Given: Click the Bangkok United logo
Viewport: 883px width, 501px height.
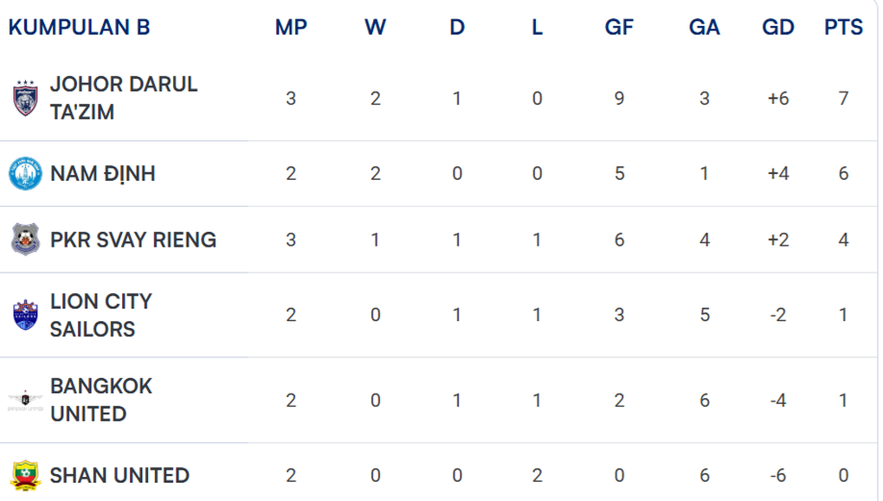Looking at the screenshot, I should [24, 400].
